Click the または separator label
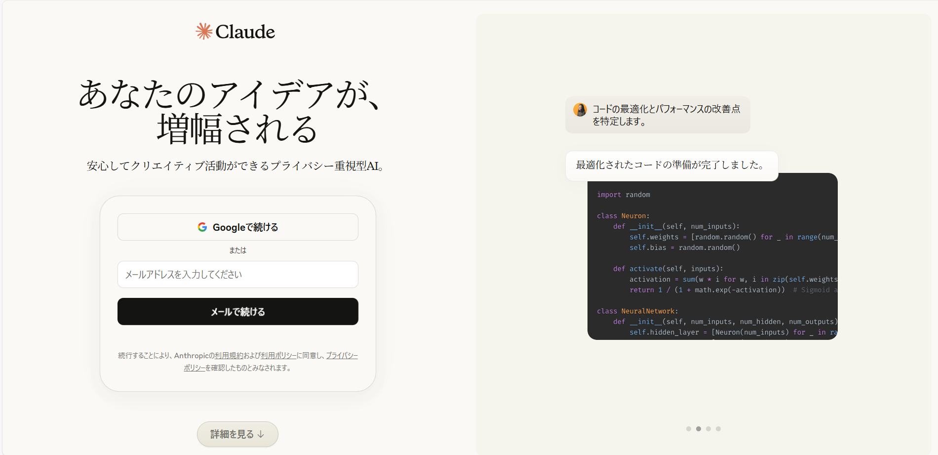Viewport: 938px width, 455px height. click(238, 250)
